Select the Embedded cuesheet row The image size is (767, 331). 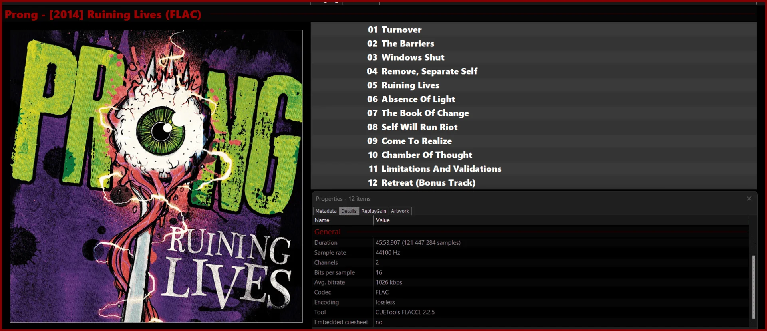click(x=531, y=322)
